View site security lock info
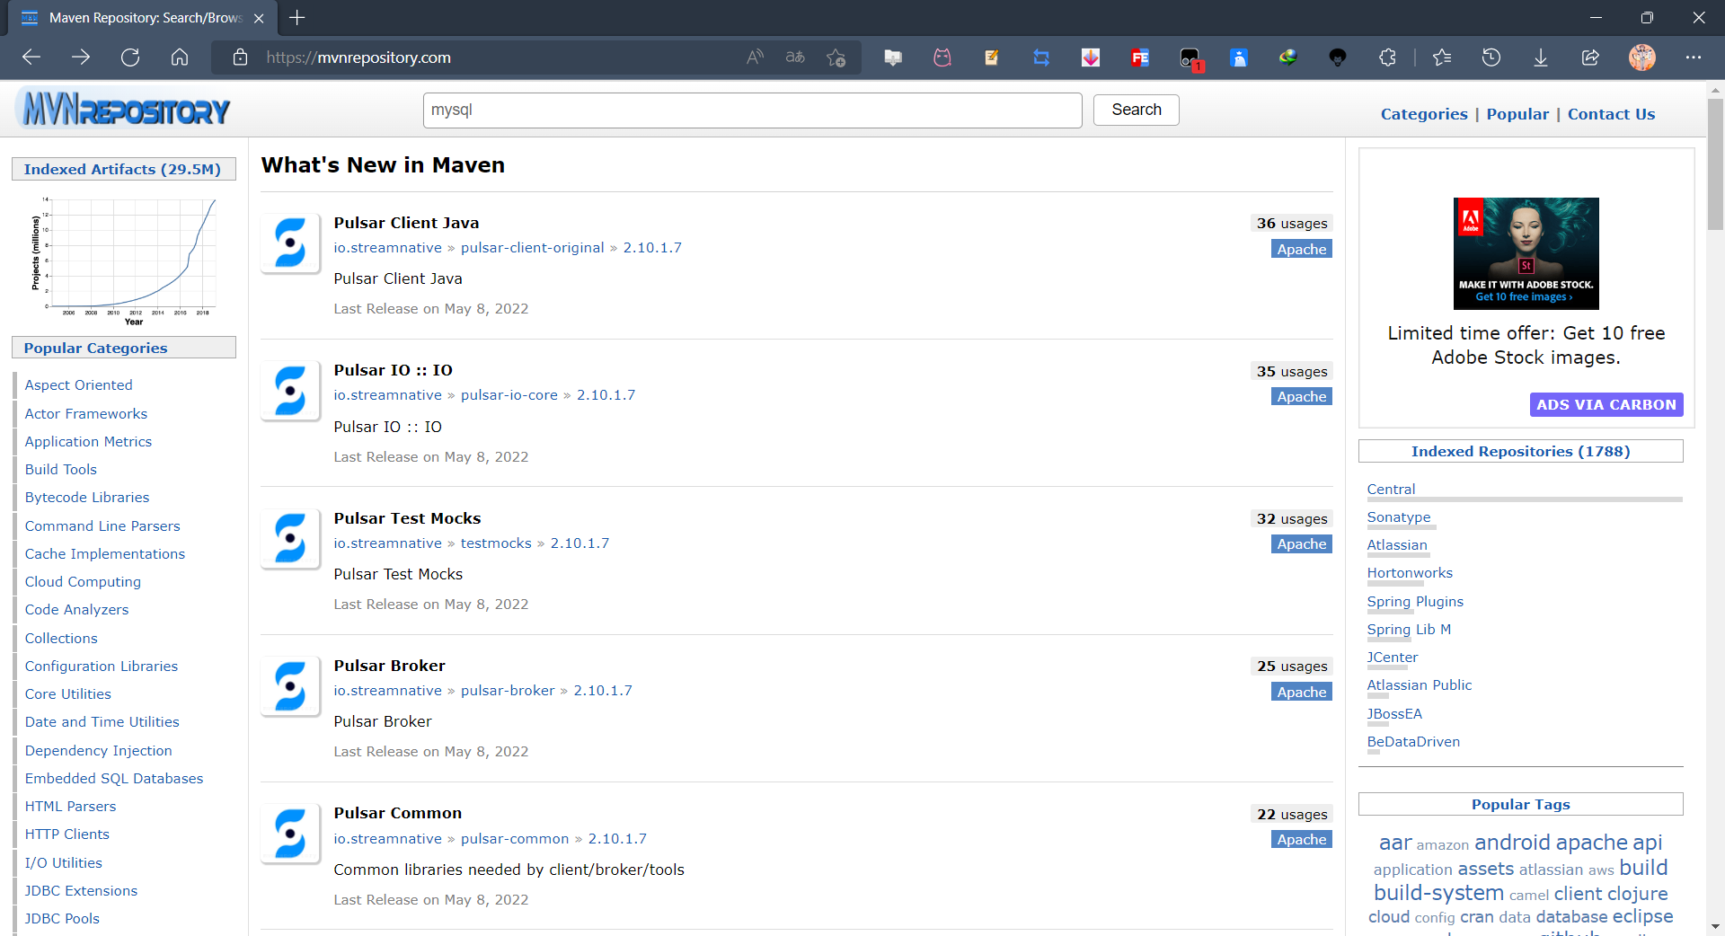The width and height of the screenshot is (1725, 936). coord(240,57)
